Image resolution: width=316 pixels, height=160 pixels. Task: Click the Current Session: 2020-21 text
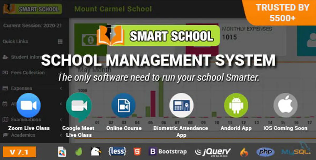33,26
